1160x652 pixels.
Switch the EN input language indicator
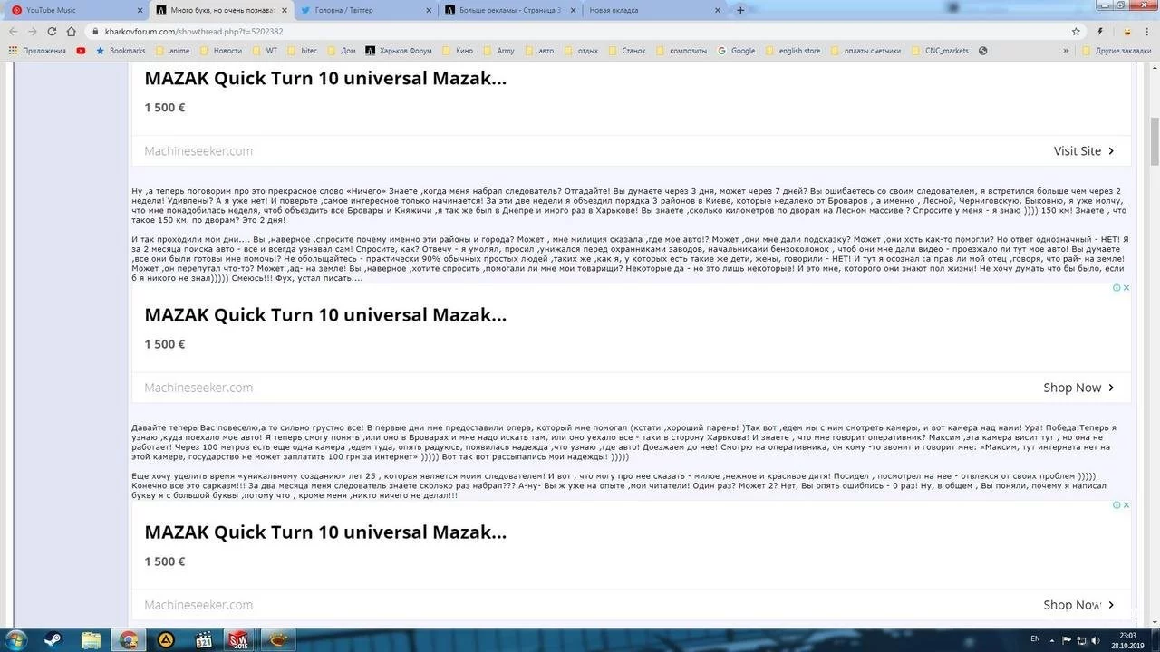tap(1035, 638)
